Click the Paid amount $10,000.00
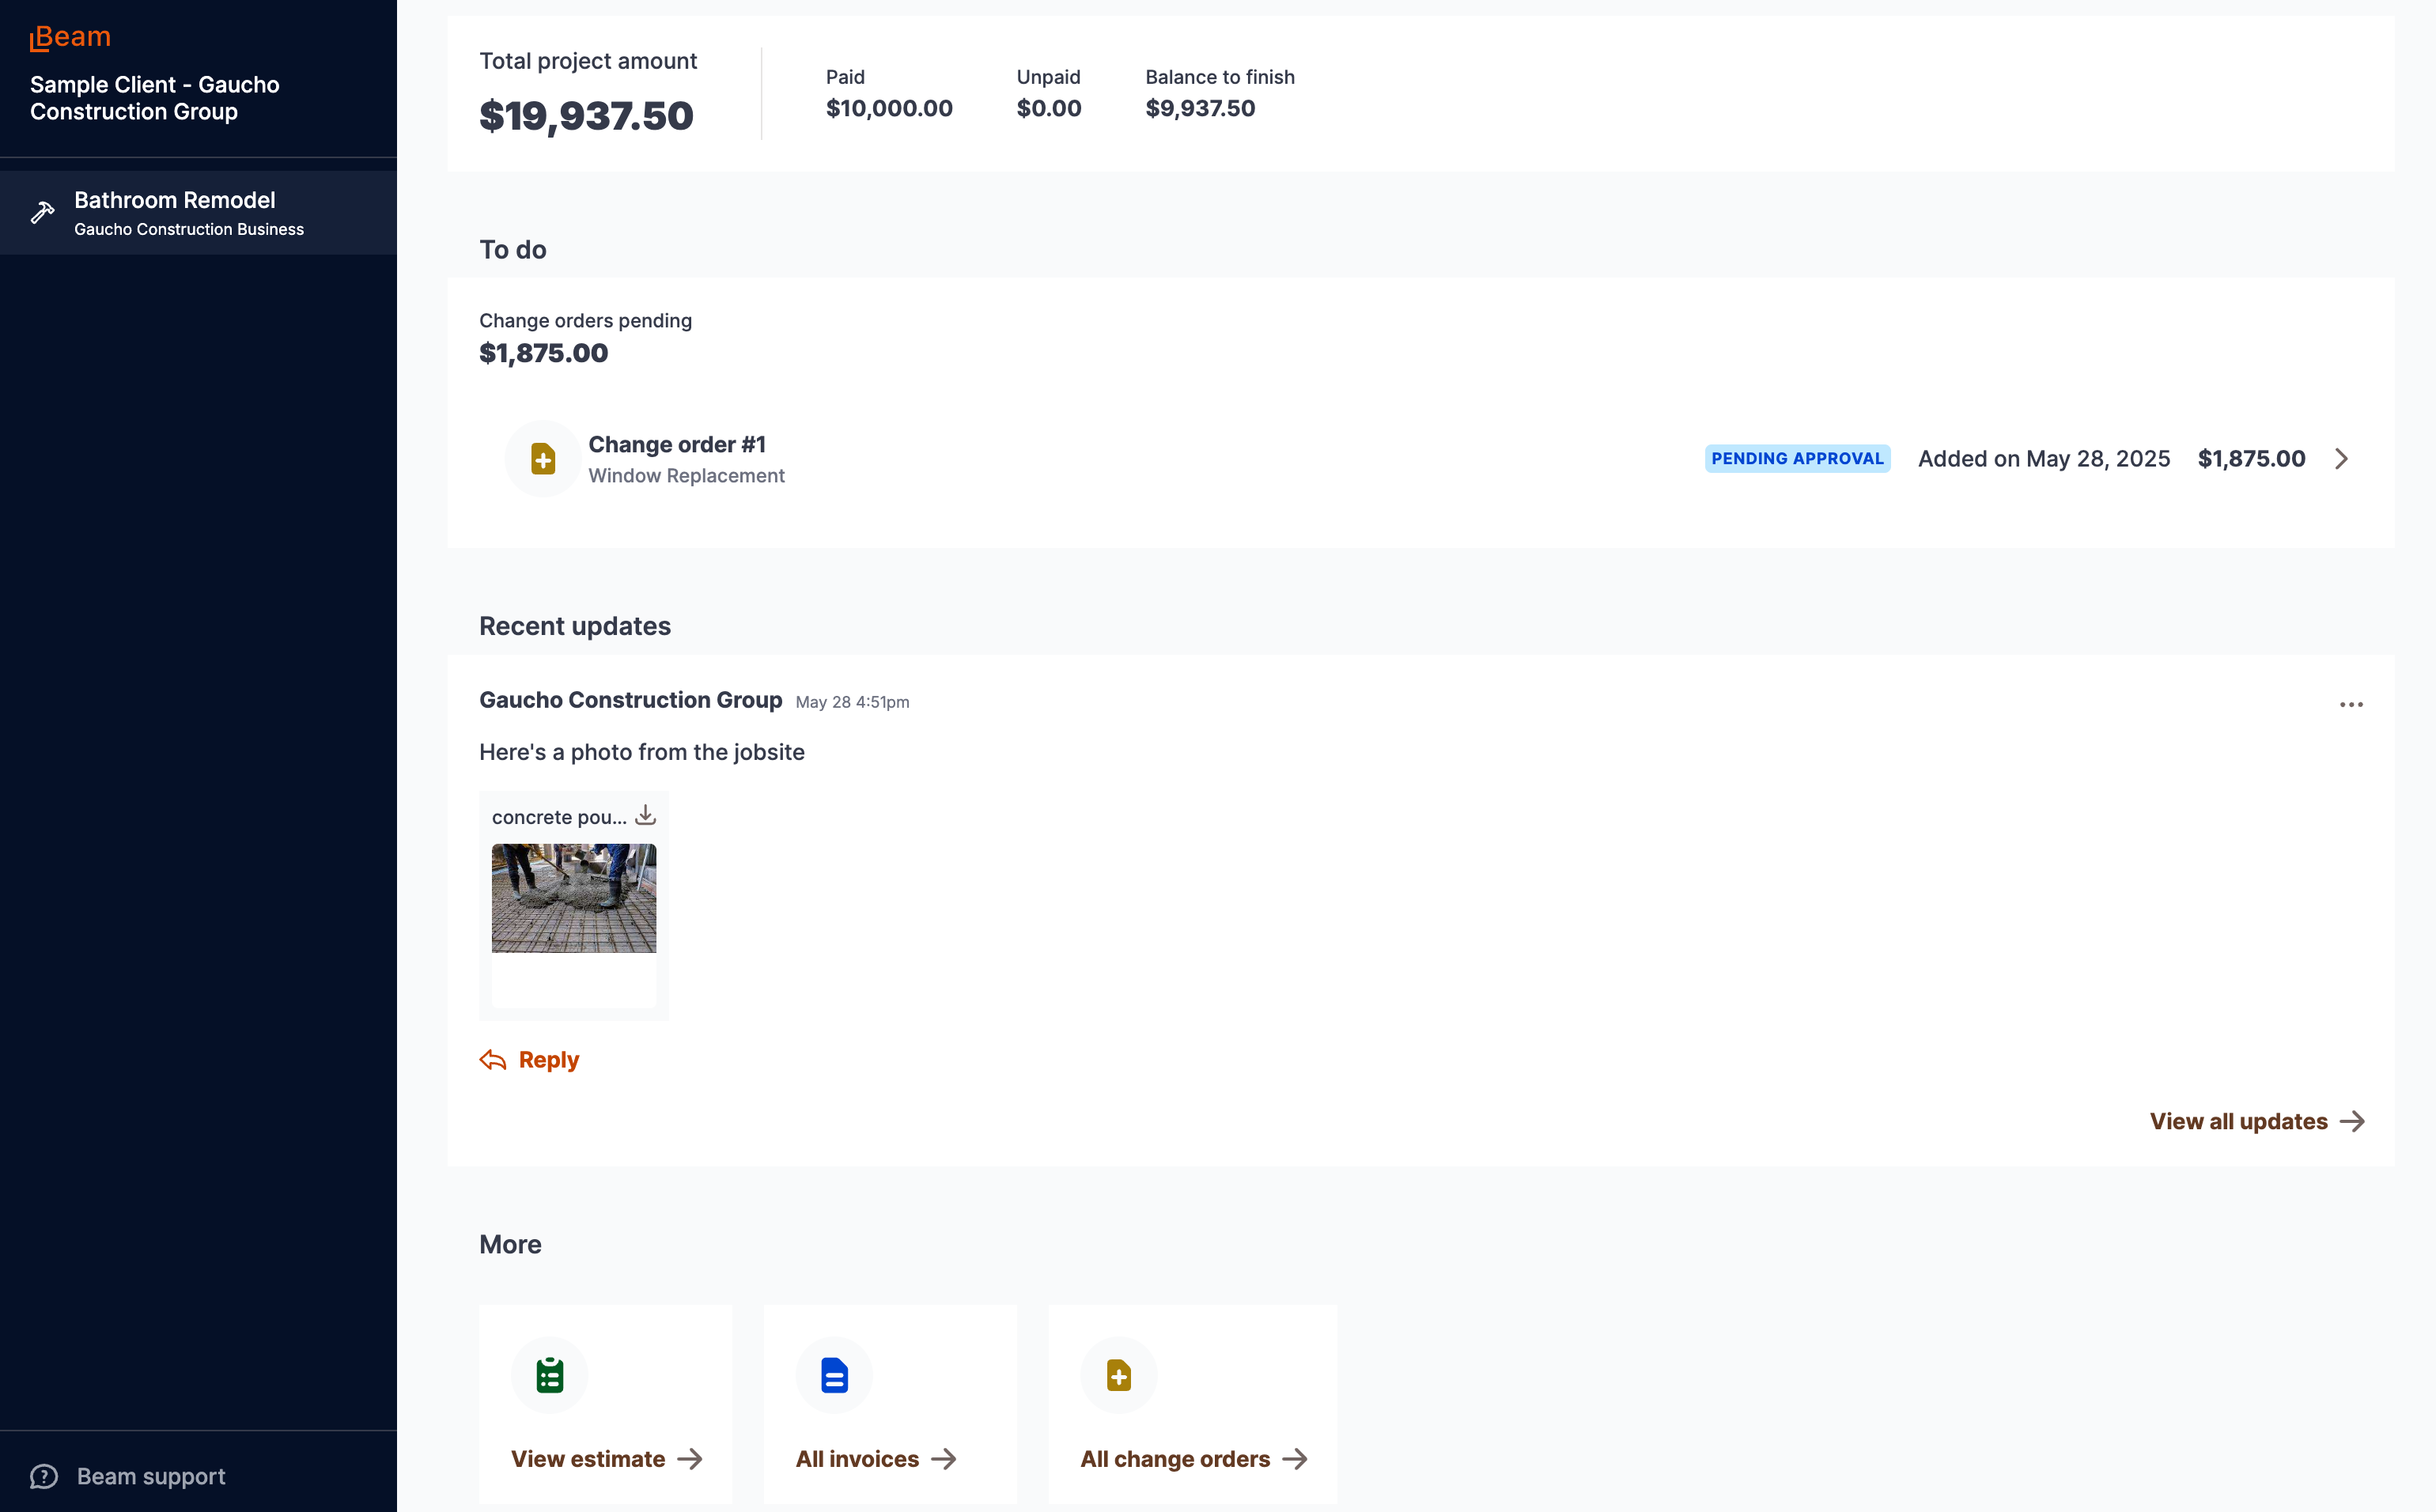The width and height of the screenshot is (2436, 1512). (x=889, y=108)
